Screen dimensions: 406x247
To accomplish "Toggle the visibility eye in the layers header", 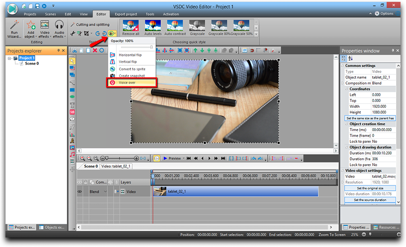I will [x=80, y=182].
